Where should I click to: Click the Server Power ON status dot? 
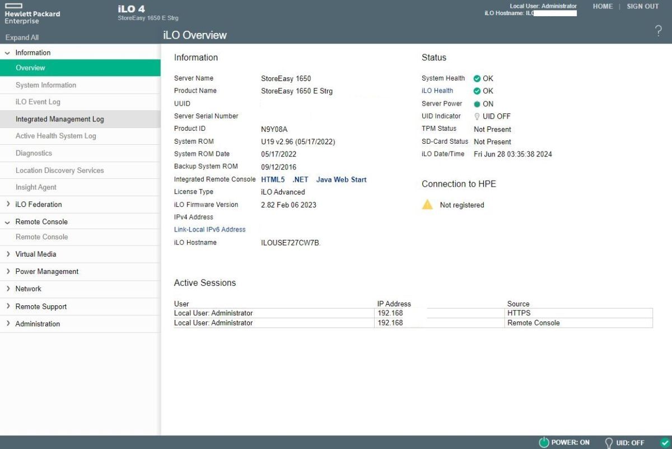[x=477, y=104]
